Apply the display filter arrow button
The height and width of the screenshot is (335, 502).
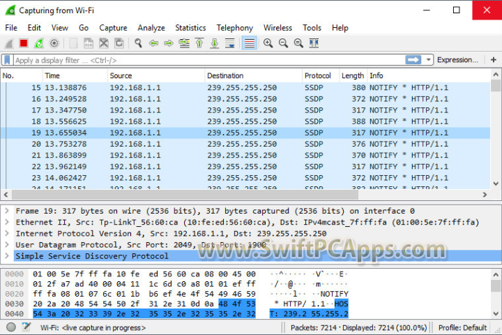tap(413, 60)
